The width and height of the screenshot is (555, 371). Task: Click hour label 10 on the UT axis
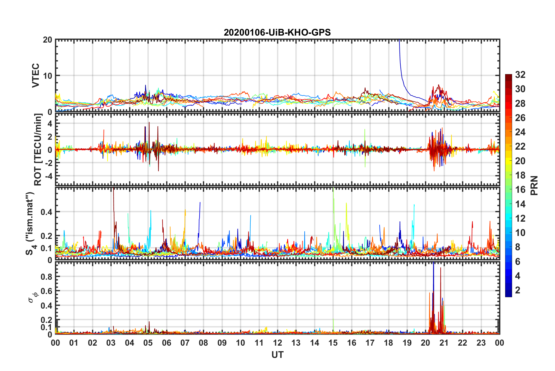240,343
